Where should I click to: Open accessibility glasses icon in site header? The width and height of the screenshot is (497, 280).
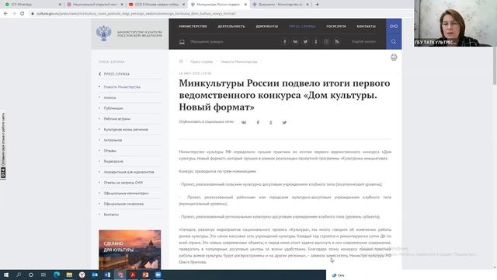pos(394,26)
